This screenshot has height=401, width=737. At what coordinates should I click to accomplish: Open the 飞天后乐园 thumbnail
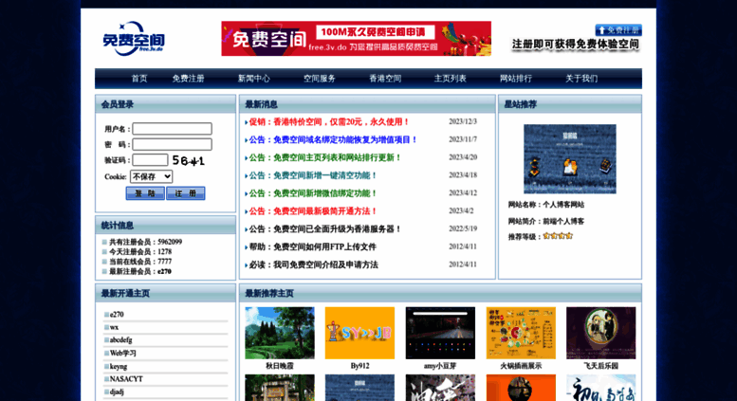pos(600,333)
